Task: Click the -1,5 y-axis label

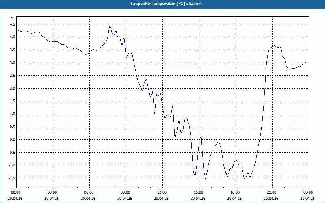Action: [12, 178]
